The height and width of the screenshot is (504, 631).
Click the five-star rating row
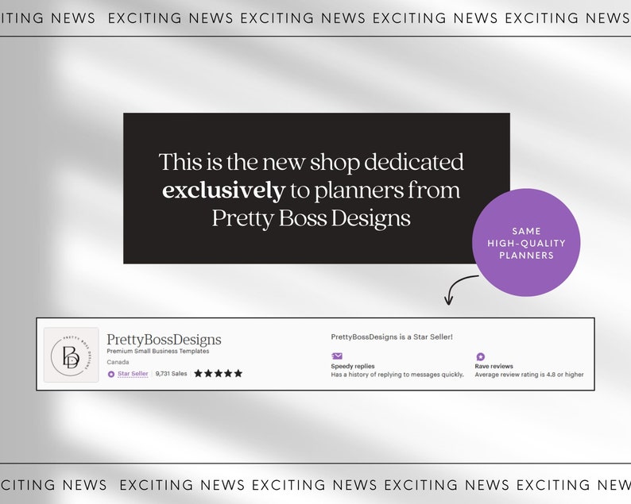click(x=218, y=373)
